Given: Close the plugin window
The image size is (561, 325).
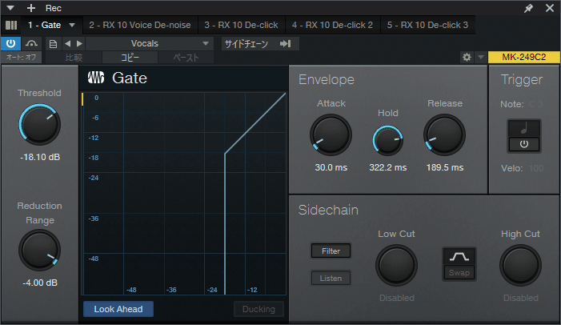Looking at the screenshot, I should point(550,8).
